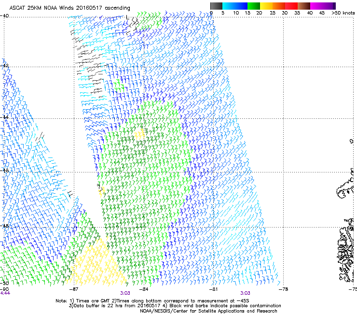This screenshot has width=357, height=314.
Task: Click the -46 latitude axis label
Action: pos(4,170)
